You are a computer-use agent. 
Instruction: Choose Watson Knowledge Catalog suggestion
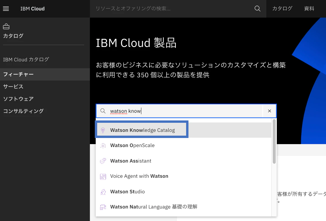(x=183, y=130)
